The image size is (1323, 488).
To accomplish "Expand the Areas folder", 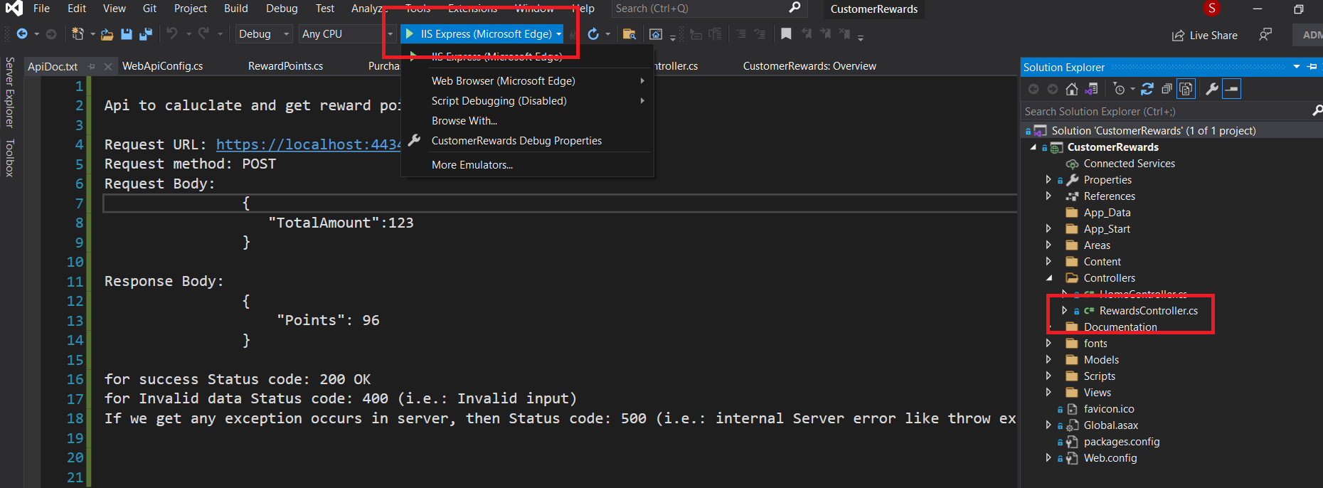I will 1048,245.
